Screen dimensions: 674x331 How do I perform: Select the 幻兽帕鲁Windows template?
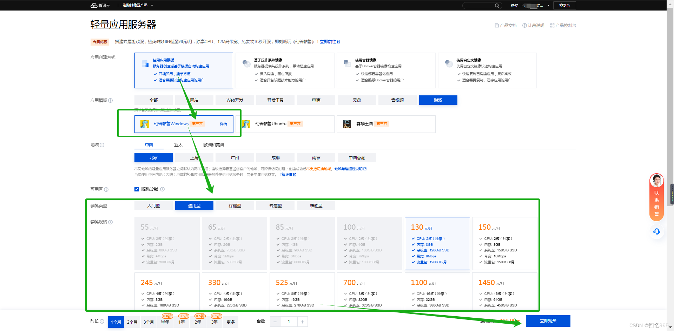[x=184, y=124]
